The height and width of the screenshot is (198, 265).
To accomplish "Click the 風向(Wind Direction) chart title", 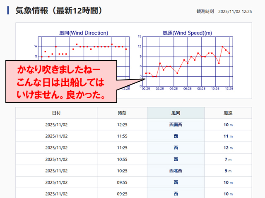I will point(84,33).
